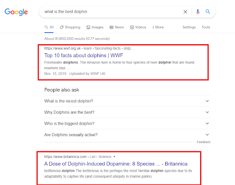Screen dimensions: 235x185
Task: Start voice search with microphone icon
Action: [198, 12]
